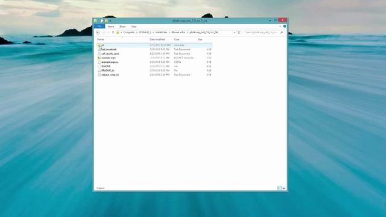386x217 pixels.
Task: Open the File tab in the ribbon
Action: point(99,27)
